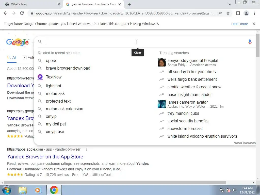The height and width of the screenshot is (195, 260).
Task: Open the Chrome profile avatar
Action: (x=246, y=13)
